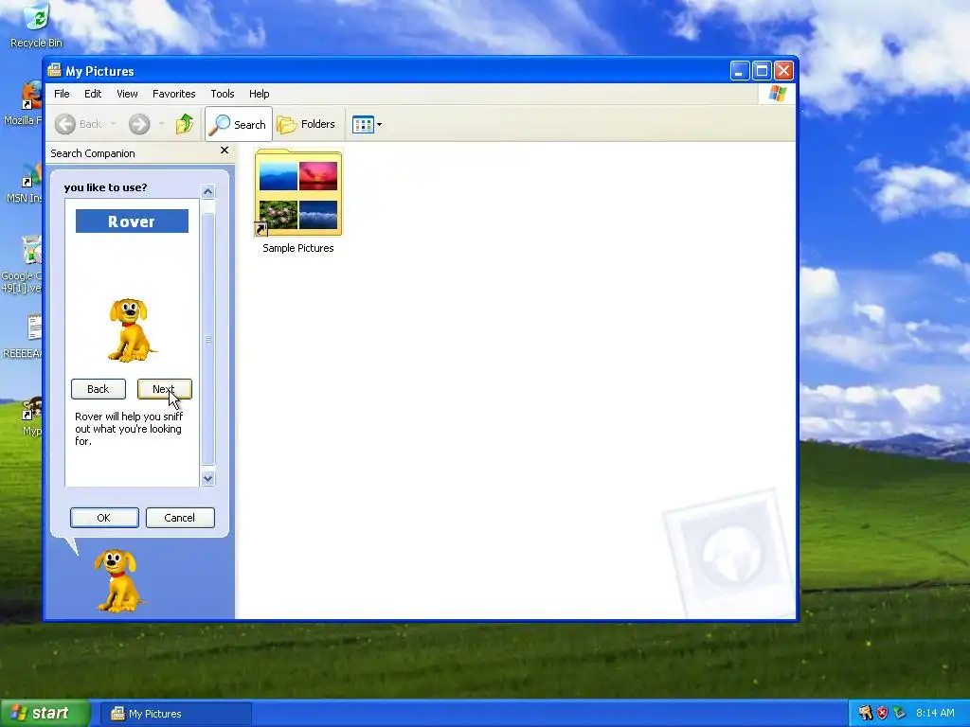Click the taskbar clock 8:14 AM
The image size is (970, 727).
pyautogui.click(x=935, y=713)
